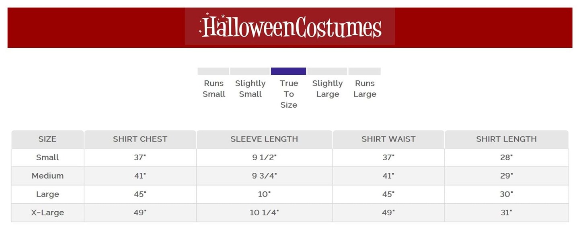The width and height of the screenshot is (579, 233).
Task: Select the Slightly Large fit bar
Action: click(327, 71)
